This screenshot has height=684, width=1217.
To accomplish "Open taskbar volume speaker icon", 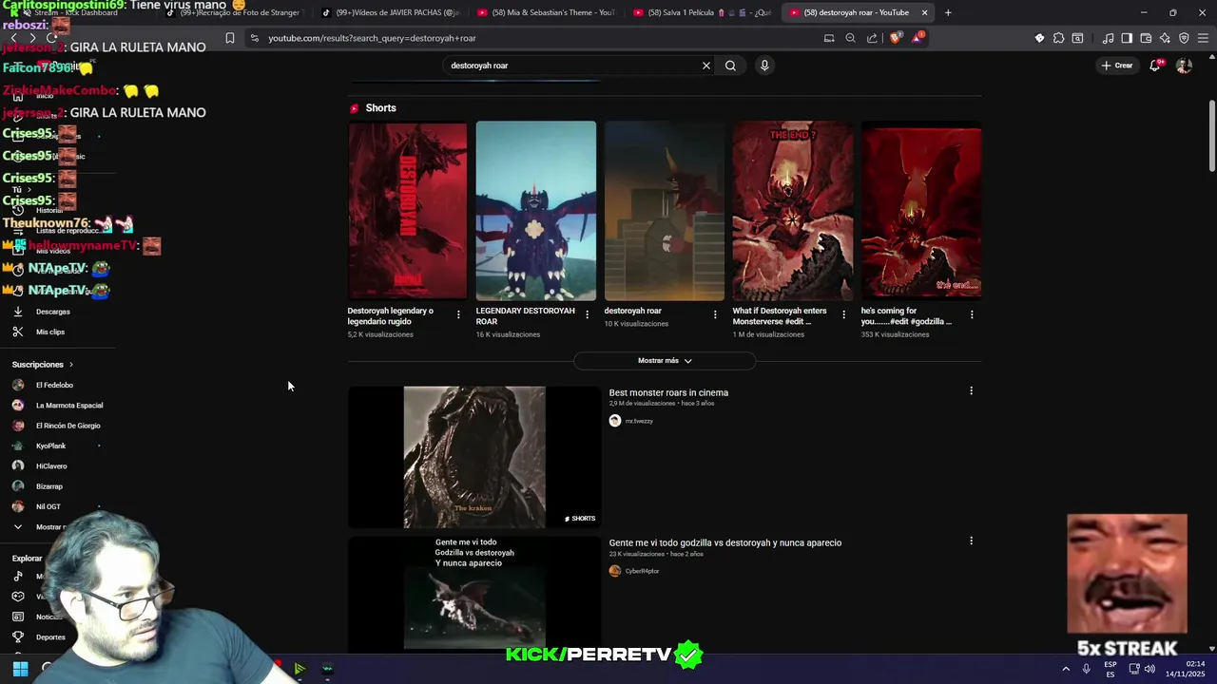I will (x=1150, y=669).
